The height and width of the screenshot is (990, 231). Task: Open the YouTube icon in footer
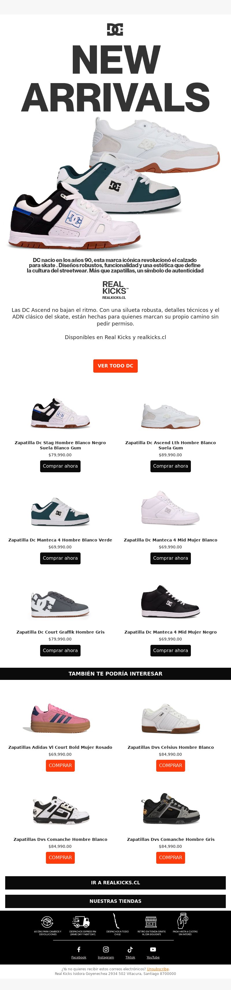click(153, 949)
